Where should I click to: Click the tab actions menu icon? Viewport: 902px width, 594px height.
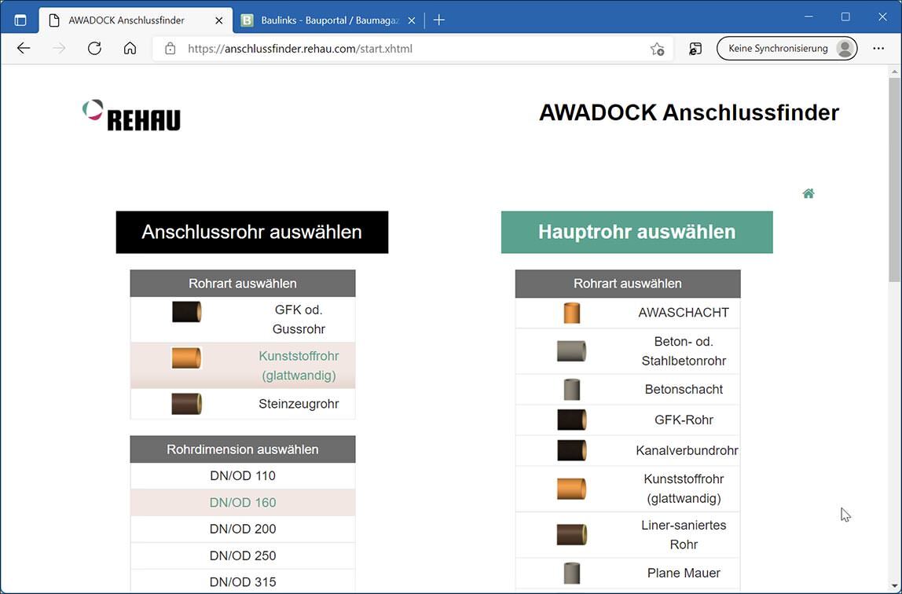(20, 20)
